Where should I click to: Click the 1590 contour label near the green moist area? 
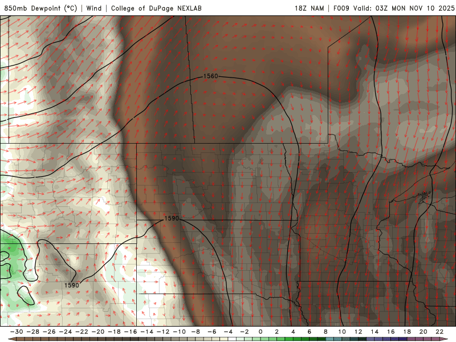click(x=72, y=286)
